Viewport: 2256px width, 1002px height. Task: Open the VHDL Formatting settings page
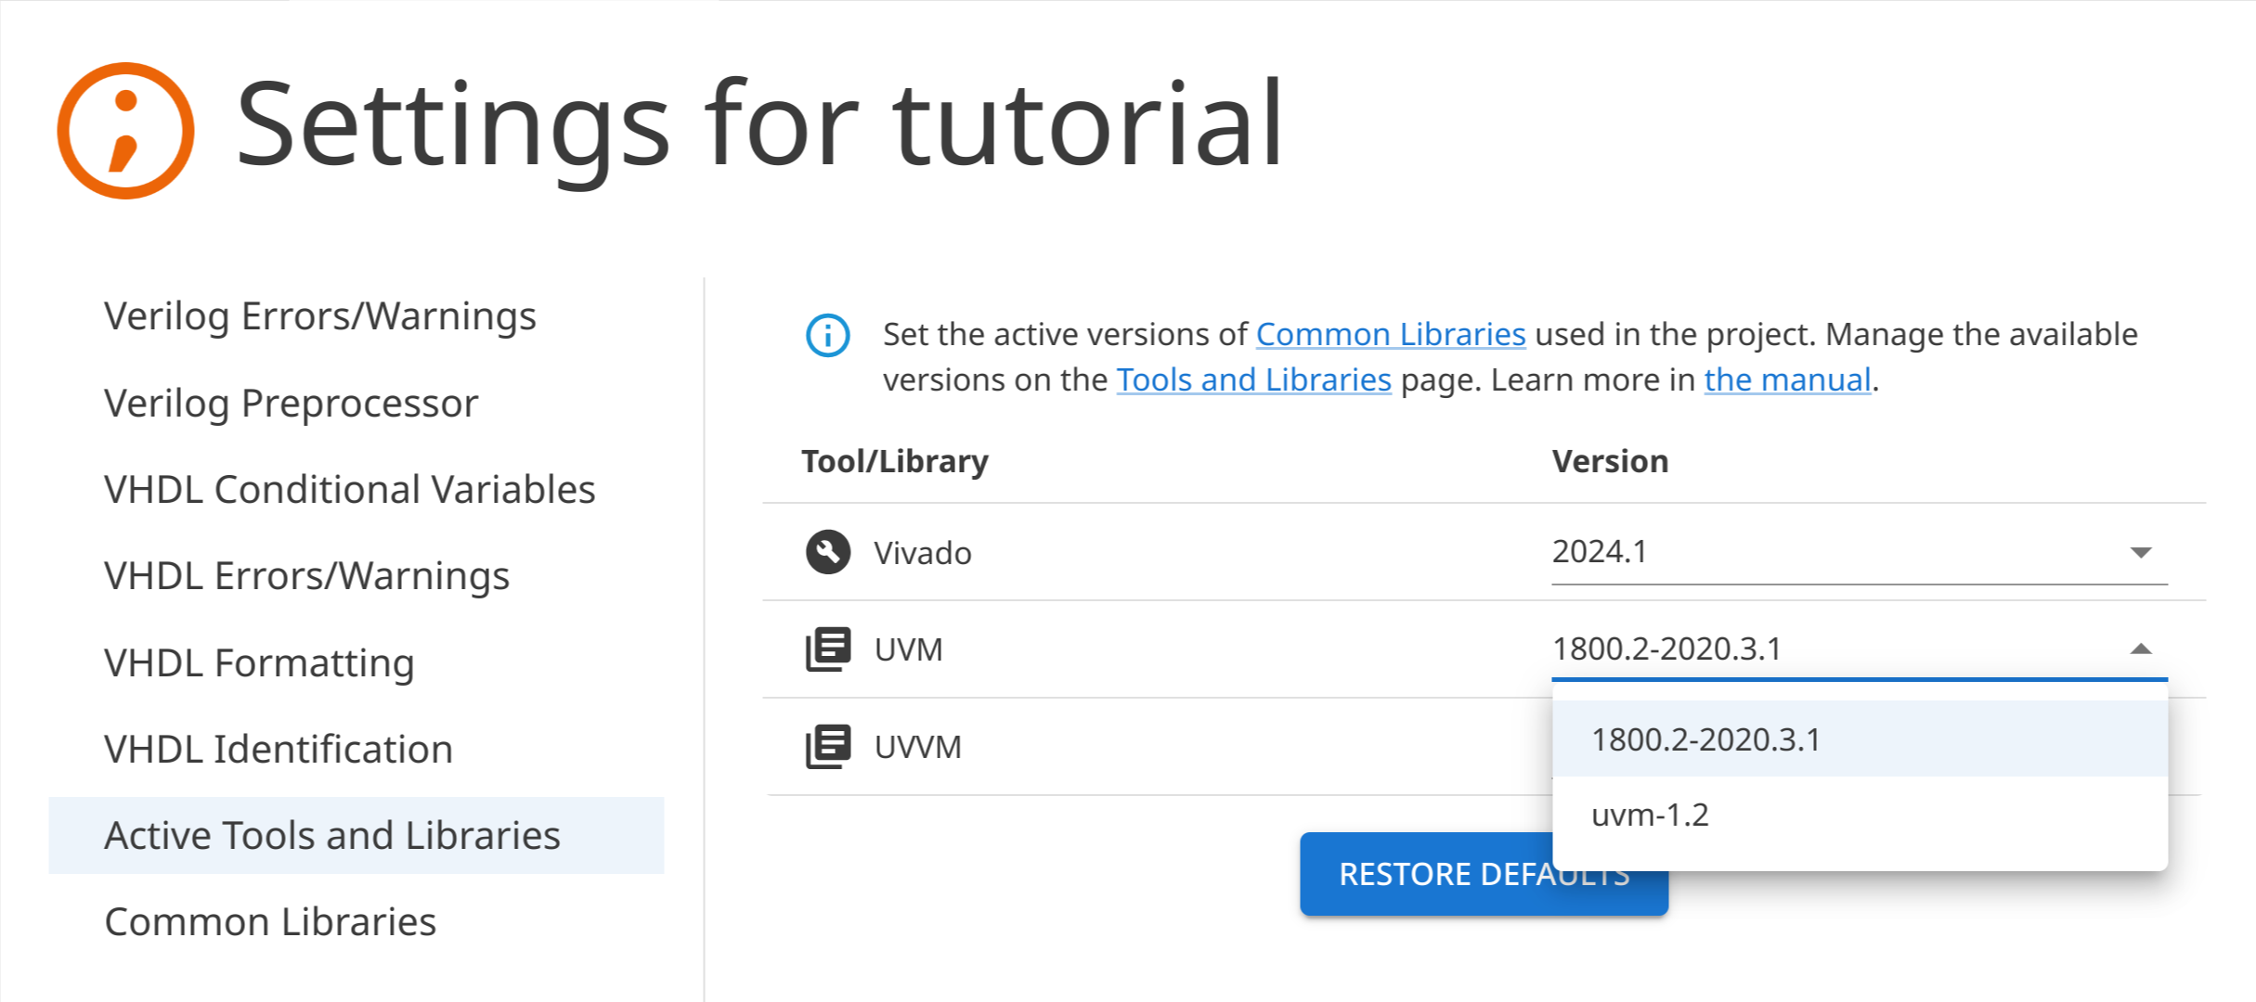(x=259, y=663)
